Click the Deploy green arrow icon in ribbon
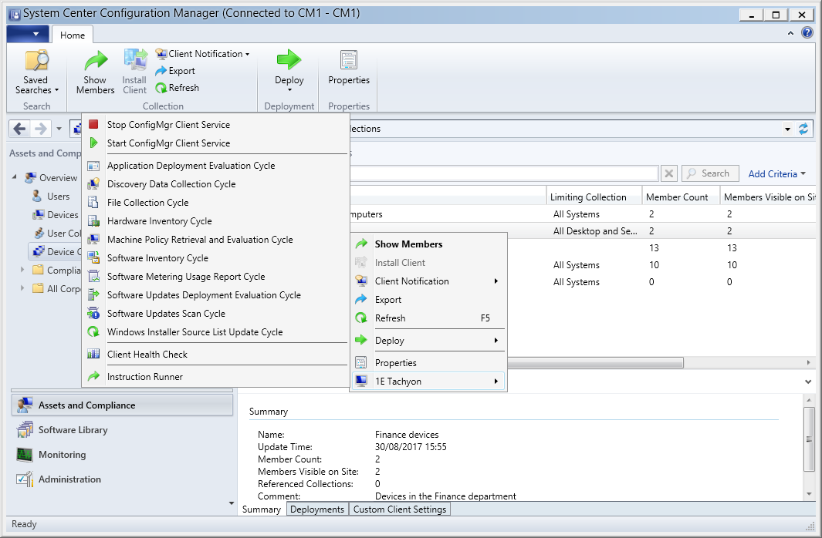This screenshot has height=538, width=822. [x=289, y=60]
